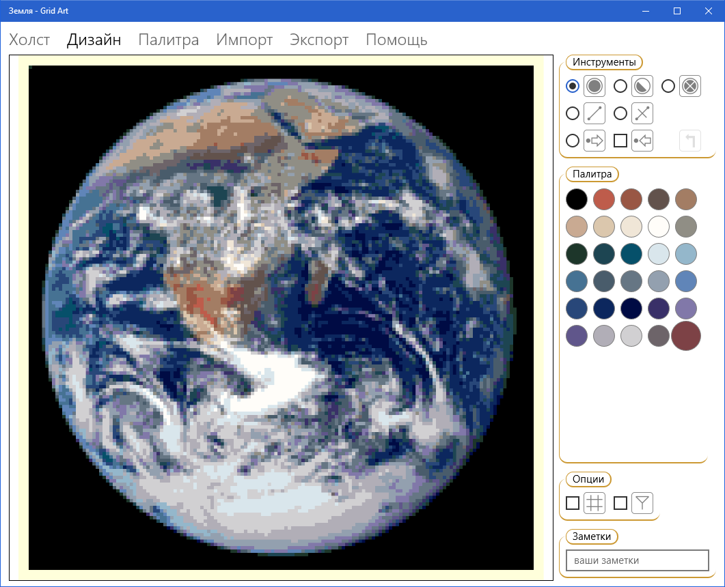Choose the cornflower blue palette swatch
Screen dimensions: 725x587
click(685, 281)
